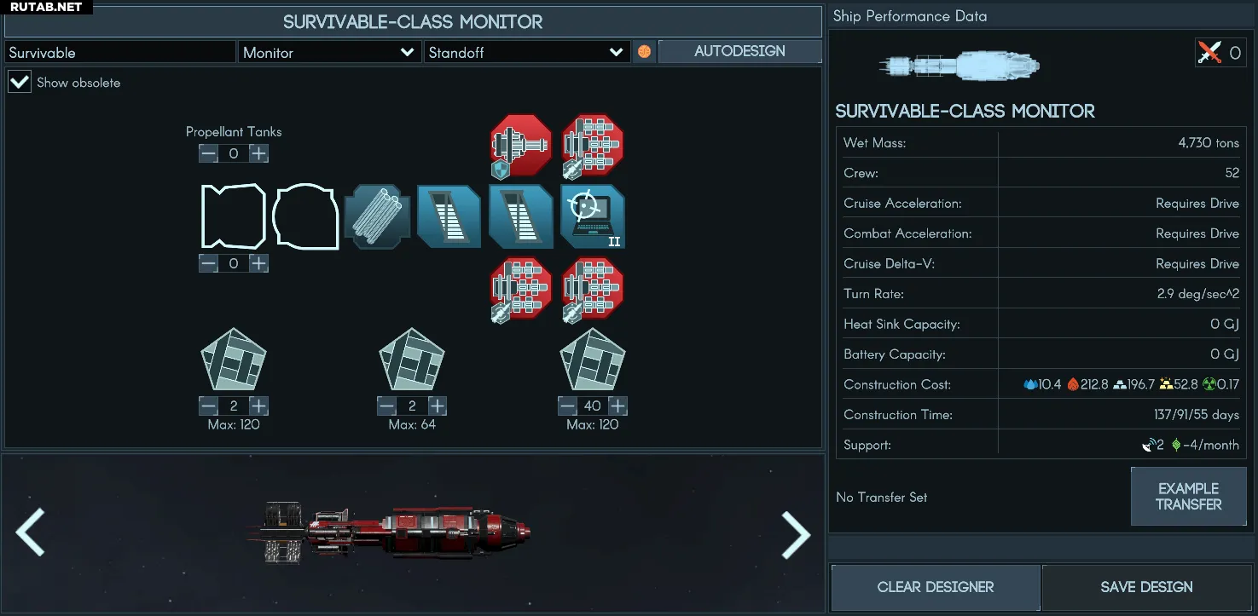Select the red nose weapon with shield badge
The width and height of the screenshot is (1258, 616).
(x=521, y=147)
